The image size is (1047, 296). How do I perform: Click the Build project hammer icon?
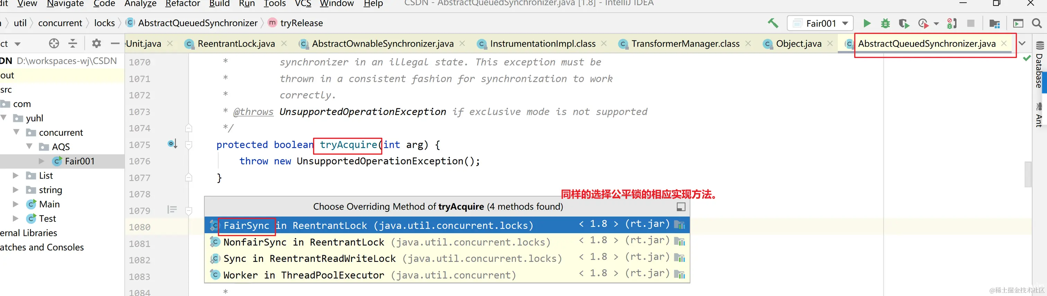point(773,23)
